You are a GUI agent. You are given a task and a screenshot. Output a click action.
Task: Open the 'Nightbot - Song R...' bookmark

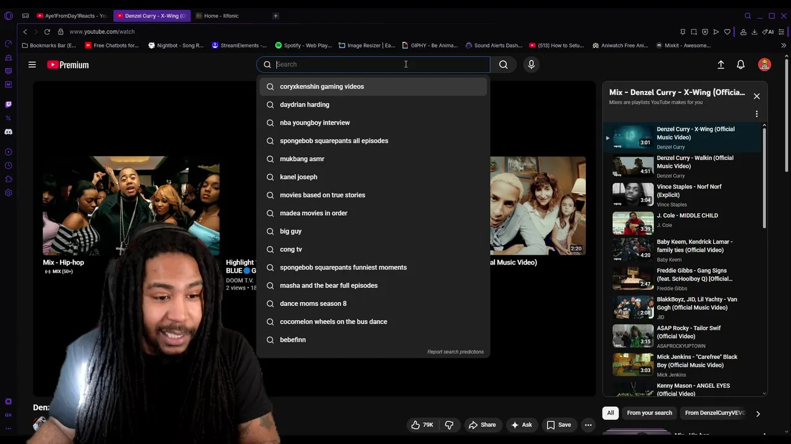click(176, 45)
